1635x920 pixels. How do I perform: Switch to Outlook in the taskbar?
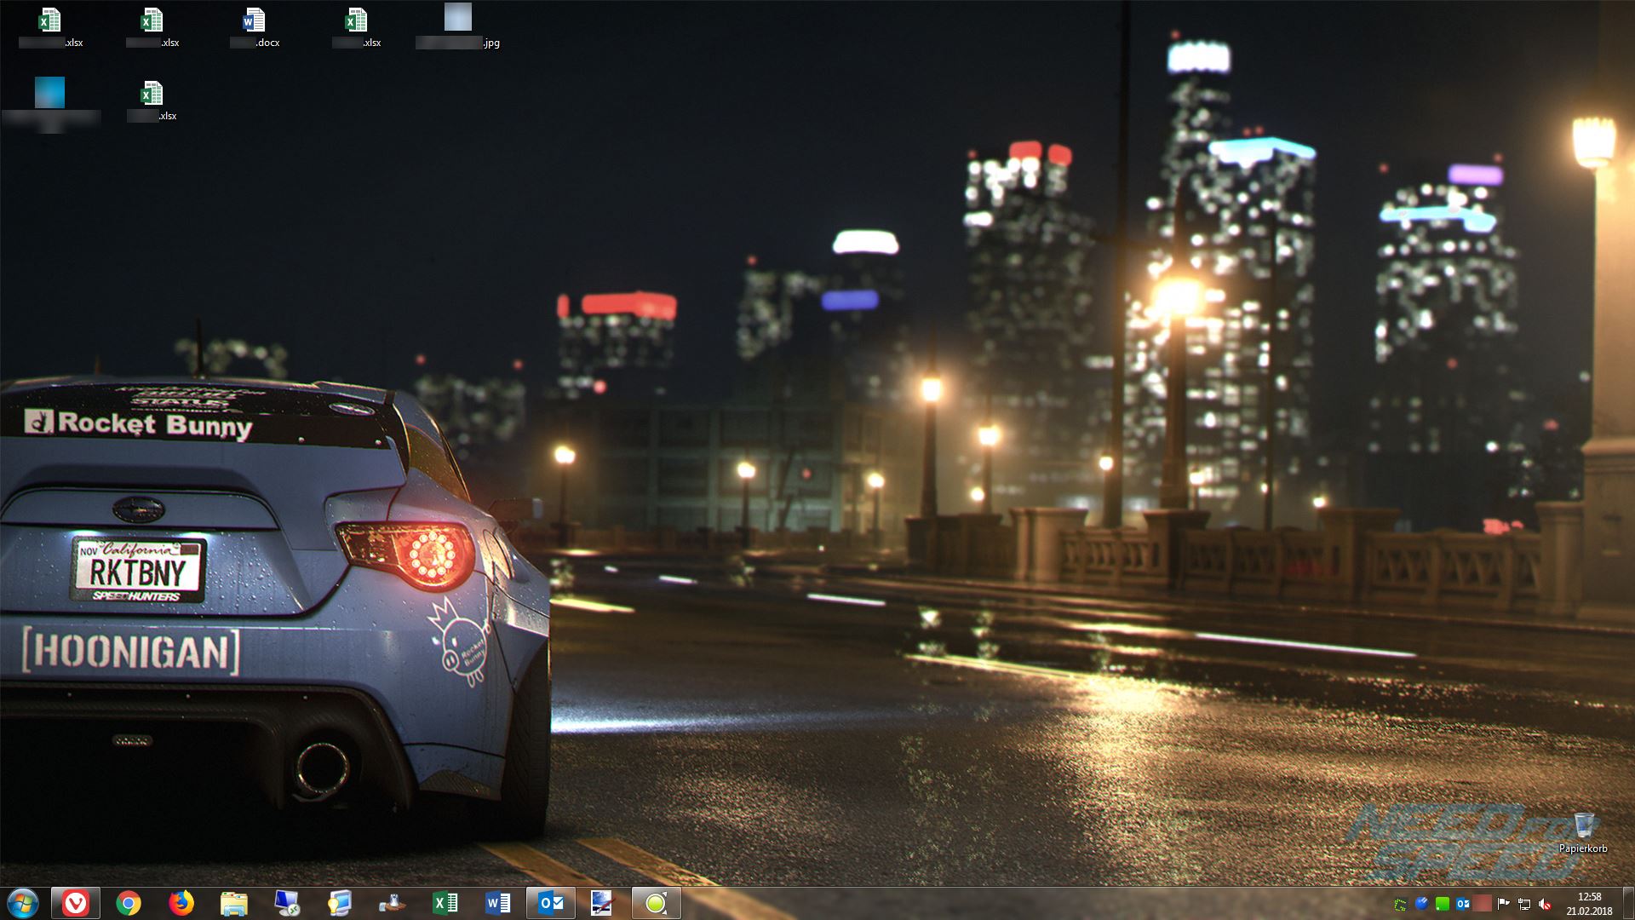pos(551,903)
